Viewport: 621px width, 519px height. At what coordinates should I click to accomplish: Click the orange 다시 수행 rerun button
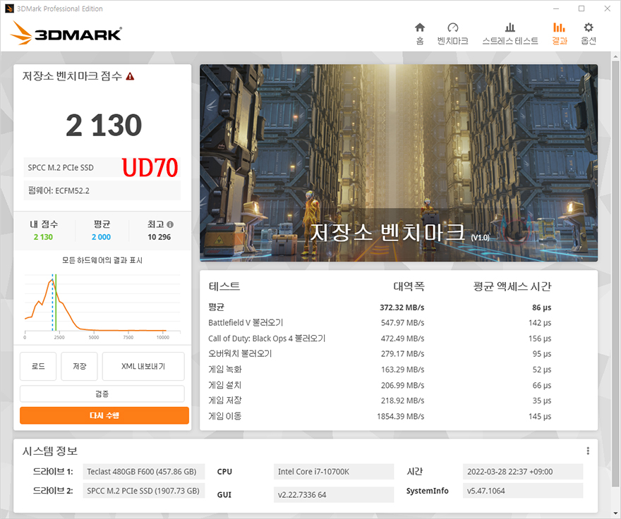click(104, 415)
